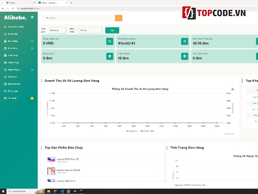Click the Tình Trạng Đơn Hàng heading

coord(187,147)
